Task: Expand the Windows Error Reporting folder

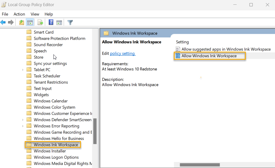Action: click(23, 126)
